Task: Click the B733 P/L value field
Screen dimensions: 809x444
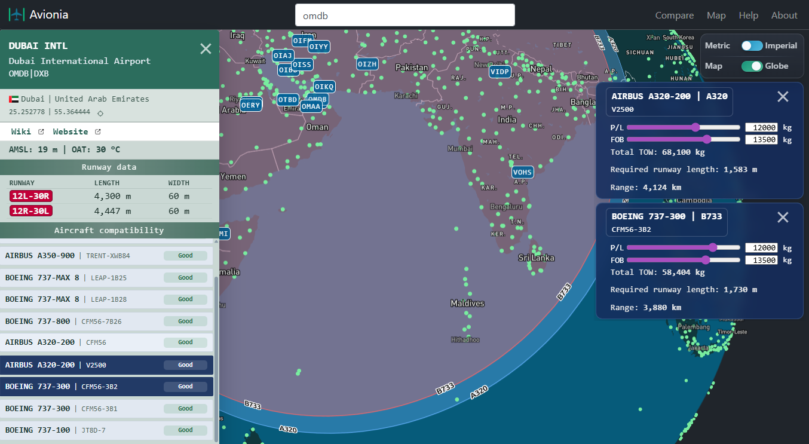Action: click(x=762, y=247)
